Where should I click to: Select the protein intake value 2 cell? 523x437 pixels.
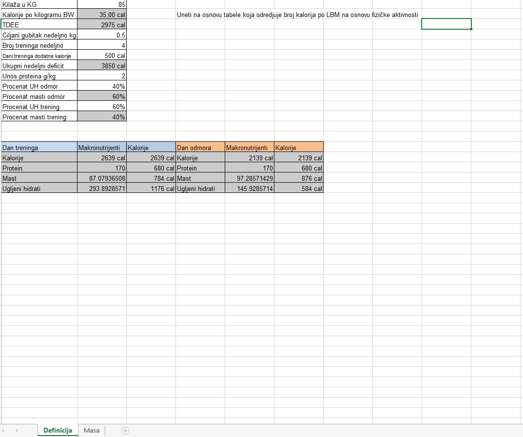coord(102,76)
